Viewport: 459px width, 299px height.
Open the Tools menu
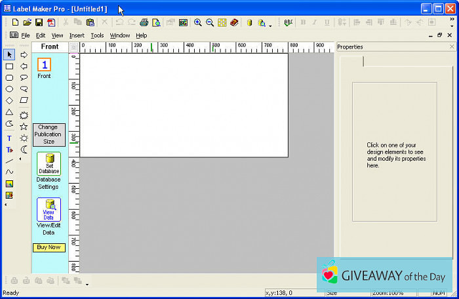point(97,35)
